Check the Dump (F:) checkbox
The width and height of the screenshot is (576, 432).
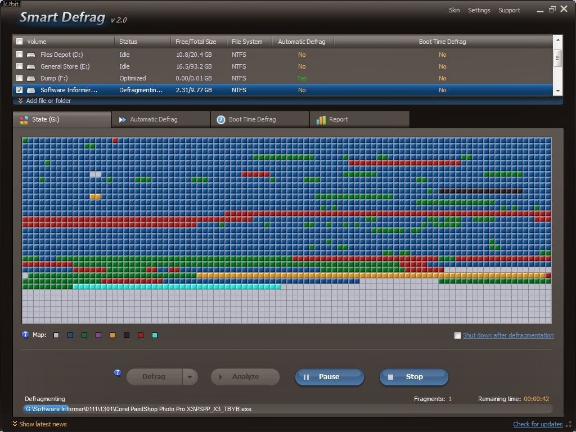(20, 78)
